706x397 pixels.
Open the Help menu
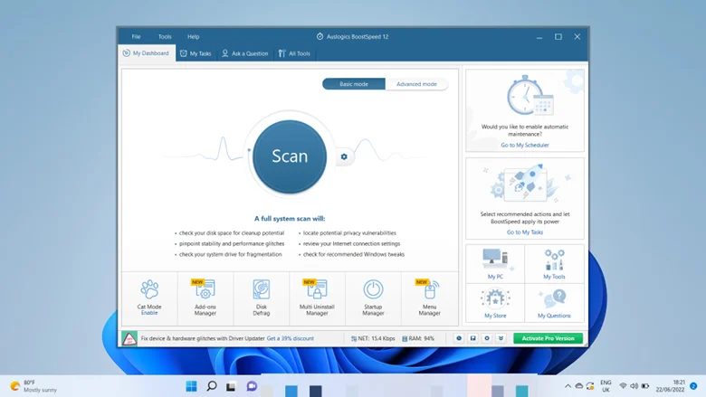point(193,37)
